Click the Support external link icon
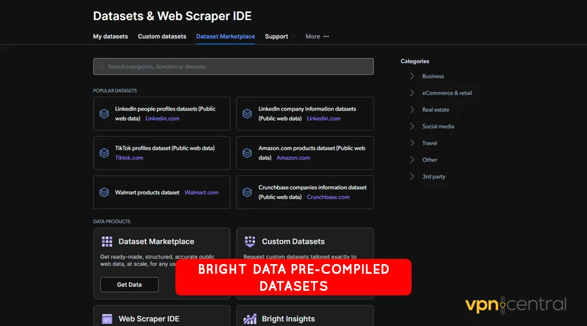The width and height of the screenshot is (587, 326). [x=293, y=37]
